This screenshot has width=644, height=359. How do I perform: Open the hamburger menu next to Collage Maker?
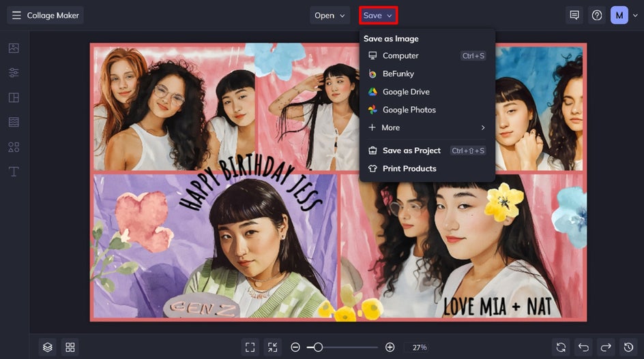pyautogui.click(x=16, y=15)
